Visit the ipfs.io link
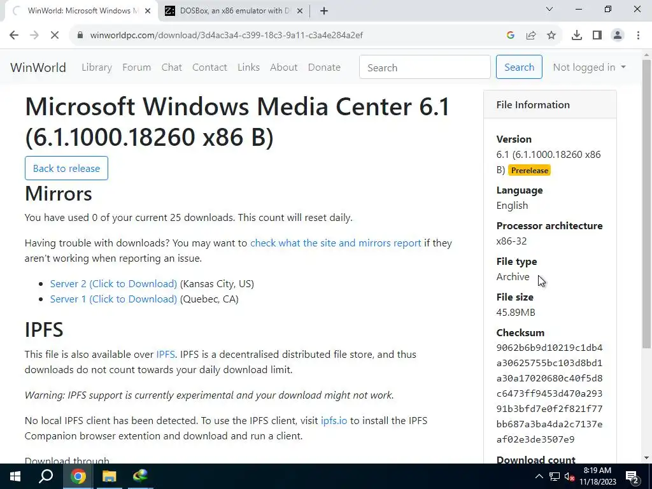 (x=334, y=421)
